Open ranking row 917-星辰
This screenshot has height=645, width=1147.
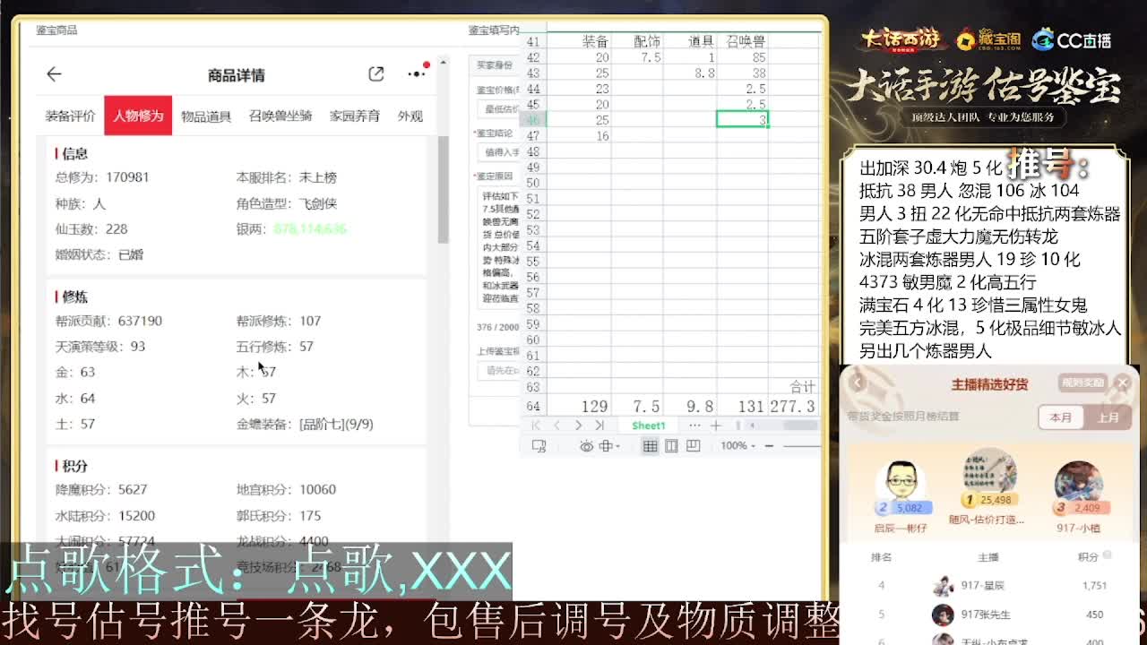988,586
